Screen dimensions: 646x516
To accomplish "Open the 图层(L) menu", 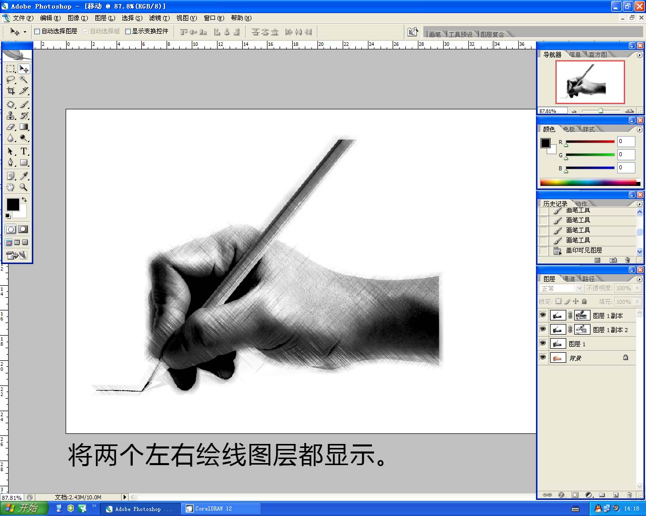I will point(105,18).
